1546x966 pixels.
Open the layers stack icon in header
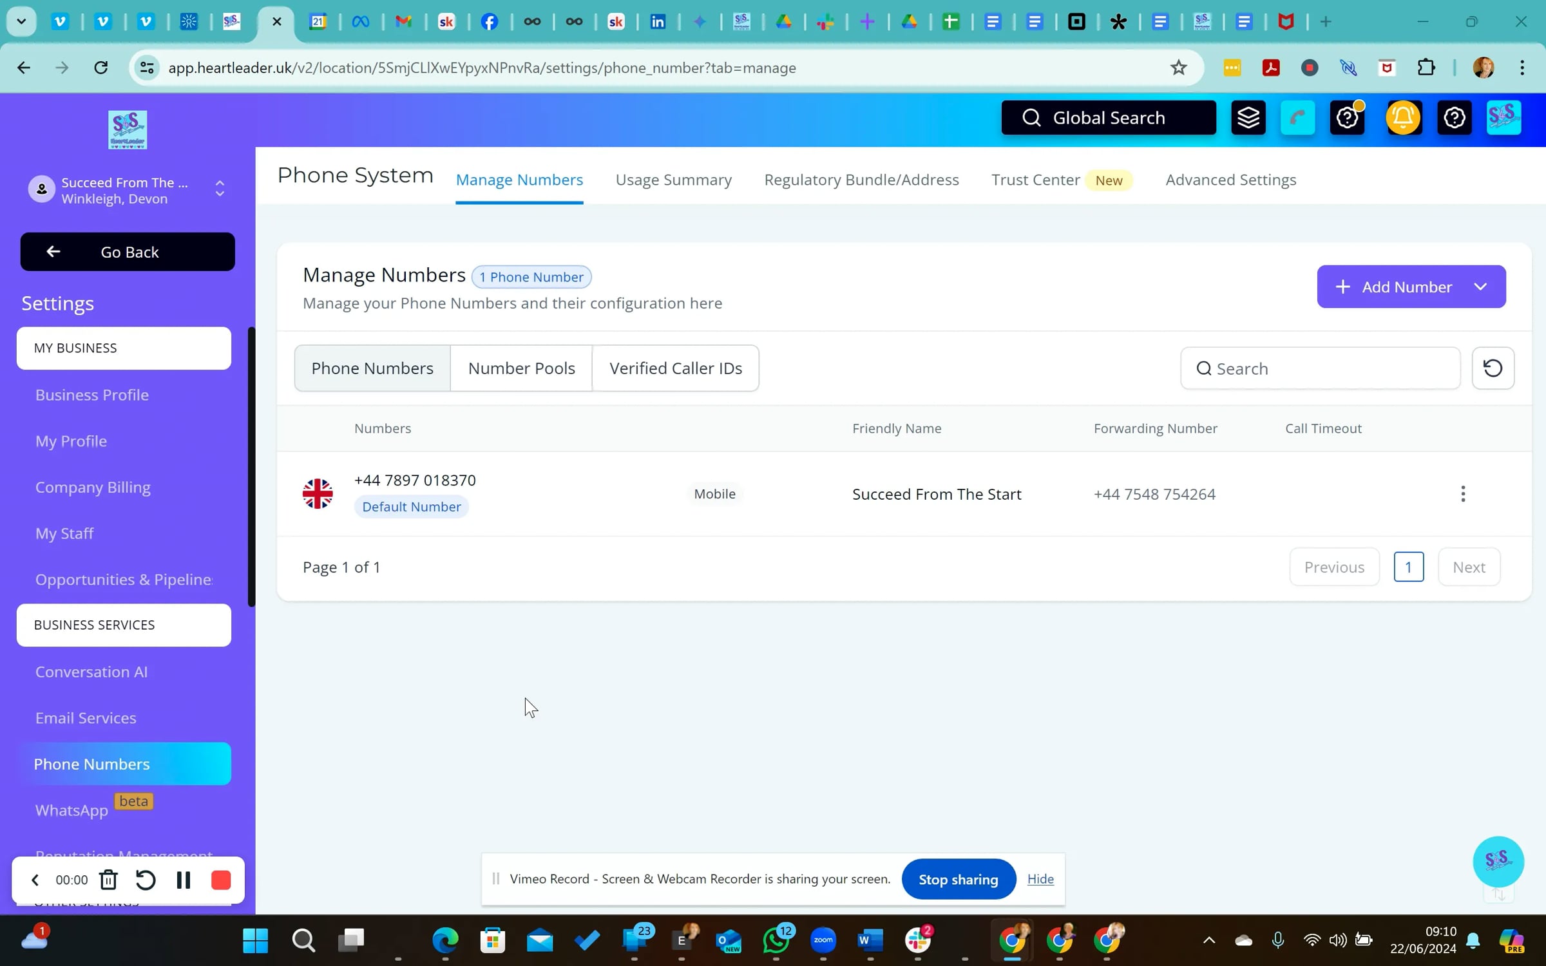[x=1248, y=118]
